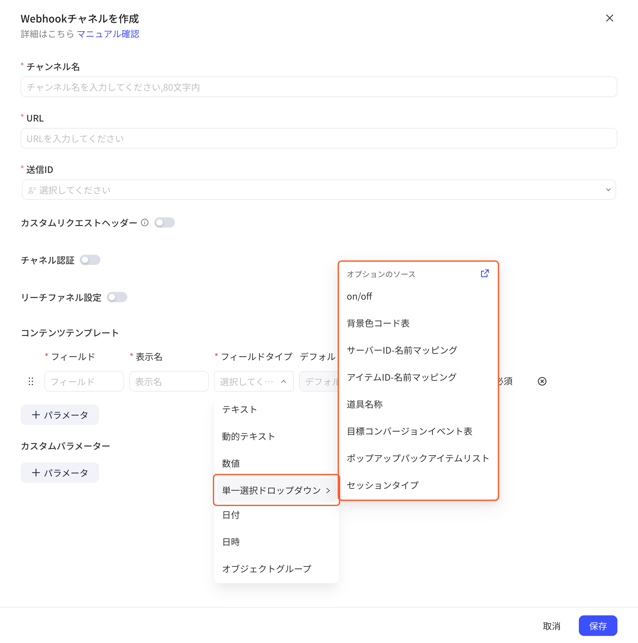Select 目標コンバージョンイベント表 option
The height and width of the screenshot is (643, 638).
(x=418, y=431)
